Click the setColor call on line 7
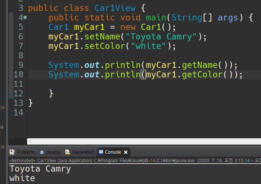Viewport: 261px width, 184px height. click(x=105, y=46)
